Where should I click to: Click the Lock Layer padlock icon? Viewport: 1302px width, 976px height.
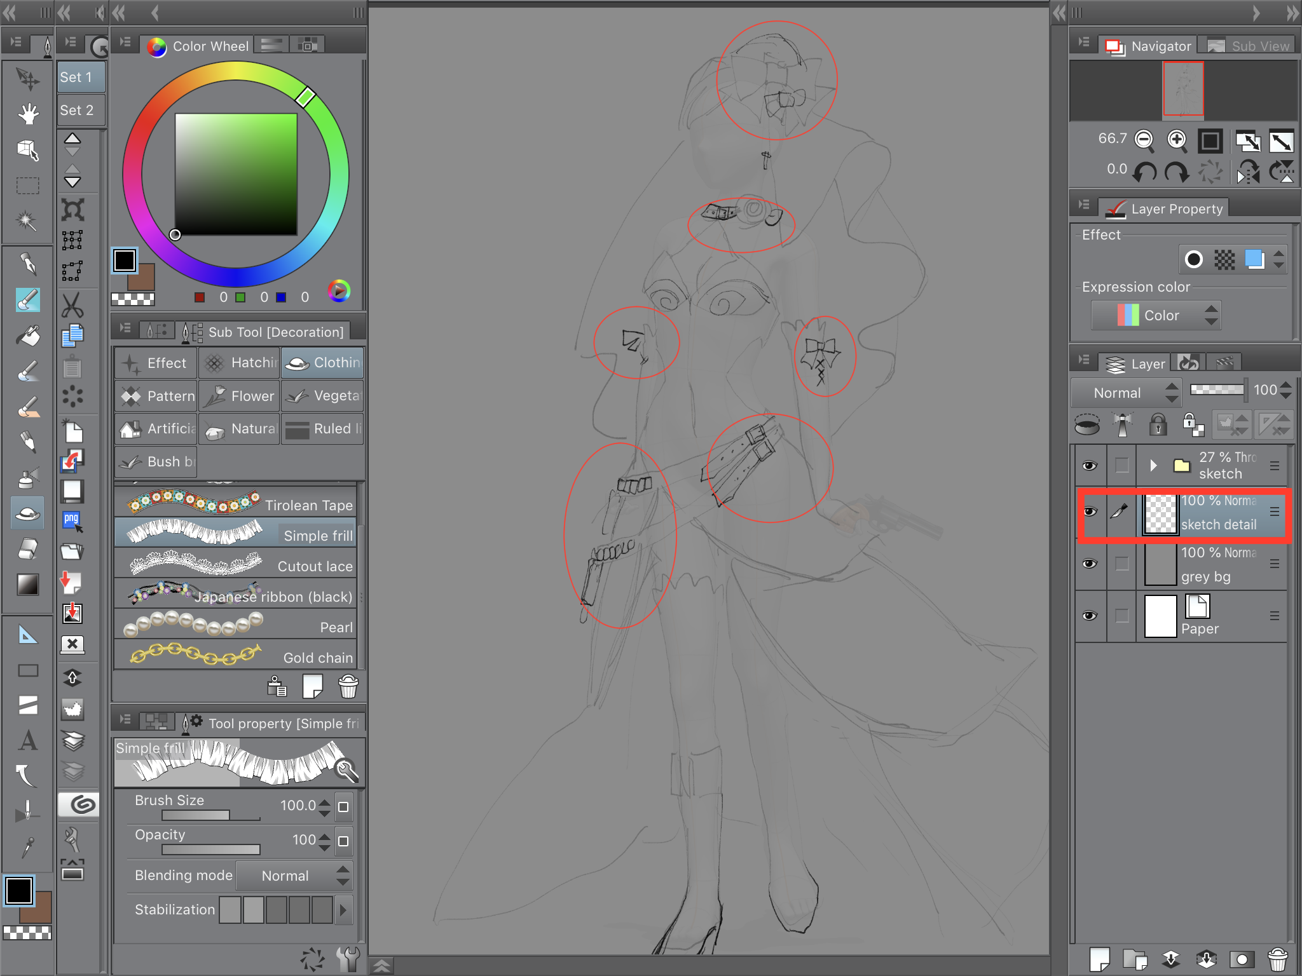pyautogui.click(x=1158, y=424)
